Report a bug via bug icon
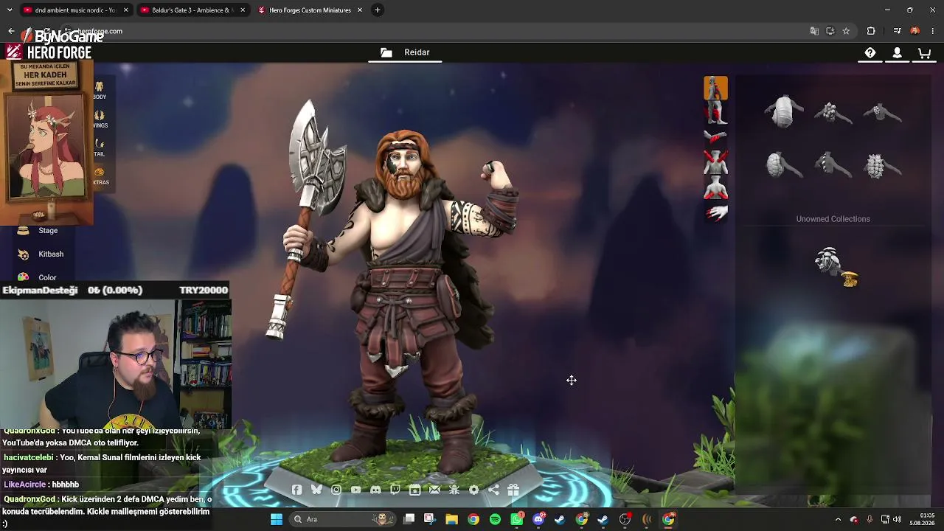Viewport: 944px width, 531px height. point(454,490)
